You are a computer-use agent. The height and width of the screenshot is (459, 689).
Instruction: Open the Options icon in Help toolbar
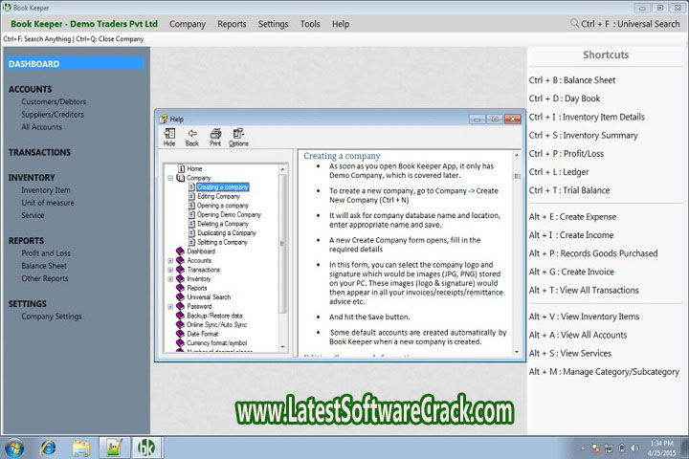coord(238,137)
